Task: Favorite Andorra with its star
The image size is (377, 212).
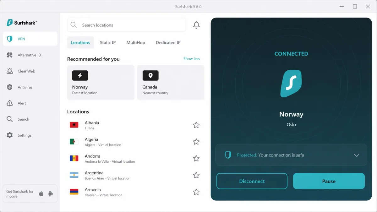Action: [196, 158]
